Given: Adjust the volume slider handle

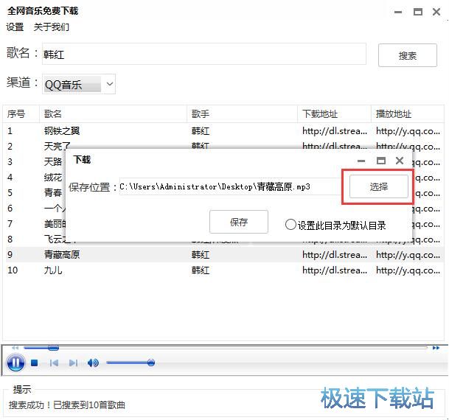Looking at the screenshot, I should pos(151,363).
